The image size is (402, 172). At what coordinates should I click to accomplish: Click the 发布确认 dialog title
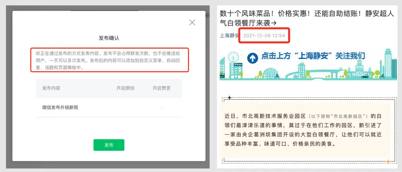(109, 38)
